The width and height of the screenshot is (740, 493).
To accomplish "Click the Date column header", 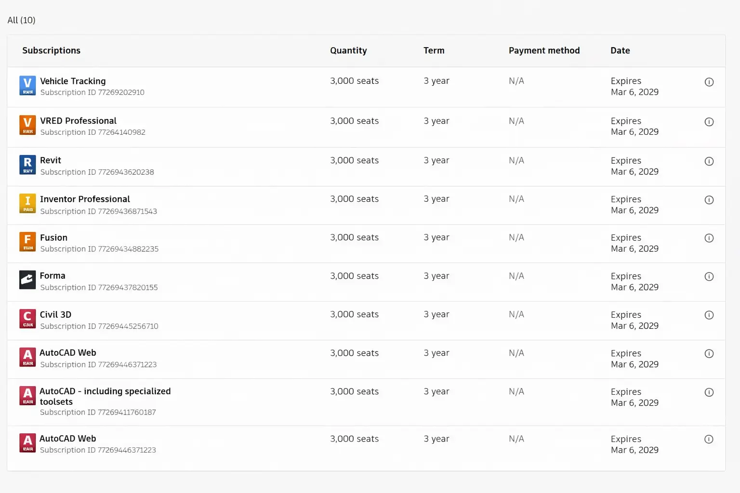I will point(620,51).
